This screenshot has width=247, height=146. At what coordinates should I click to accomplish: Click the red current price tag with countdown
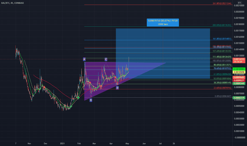pos(239,61)
